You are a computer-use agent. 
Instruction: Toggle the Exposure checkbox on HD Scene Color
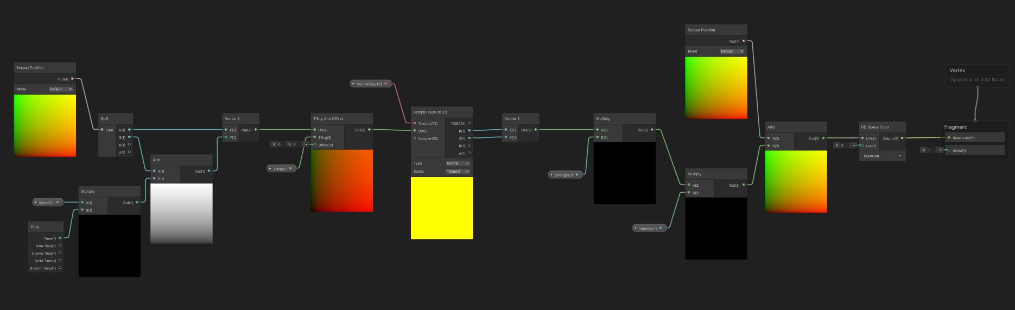click(x=900, y=156)
